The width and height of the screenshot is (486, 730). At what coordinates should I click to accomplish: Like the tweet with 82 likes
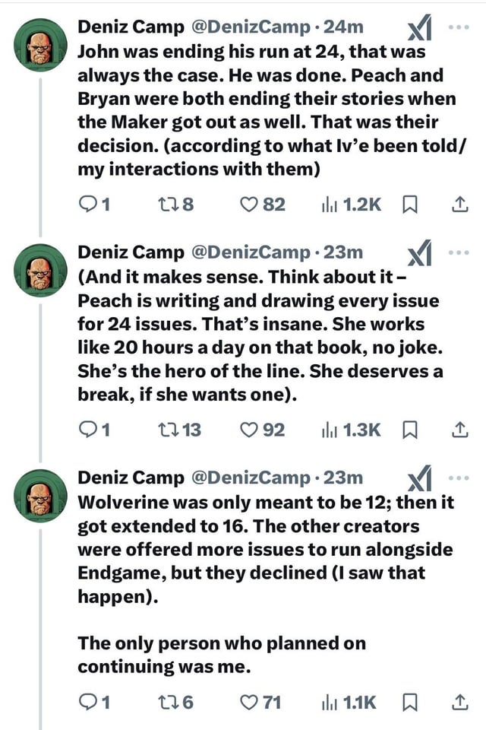[x=248, y=205]
